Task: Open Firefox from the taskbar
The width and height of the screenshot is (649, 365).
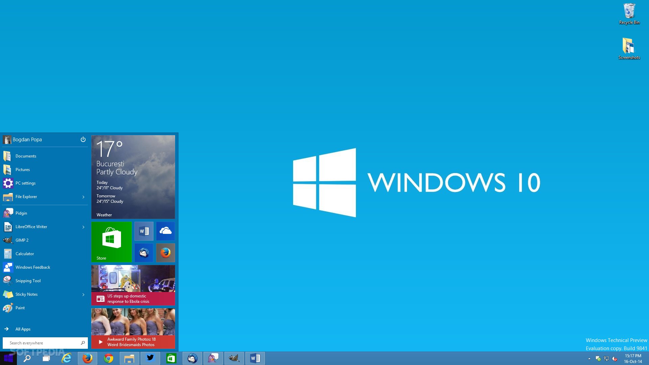Action: click(x=88, y=358)
